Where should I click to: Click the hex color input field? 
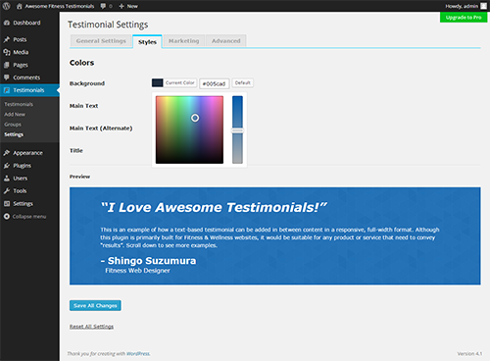click(x=215, y=83)
